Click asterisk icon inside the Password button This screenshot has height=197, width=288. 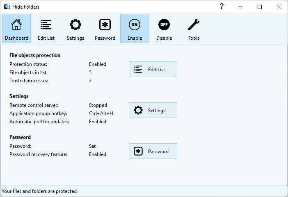coord(138,151)
